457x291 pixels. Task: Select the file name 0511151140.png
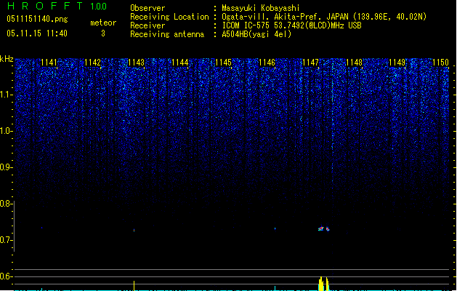(37, 19)
